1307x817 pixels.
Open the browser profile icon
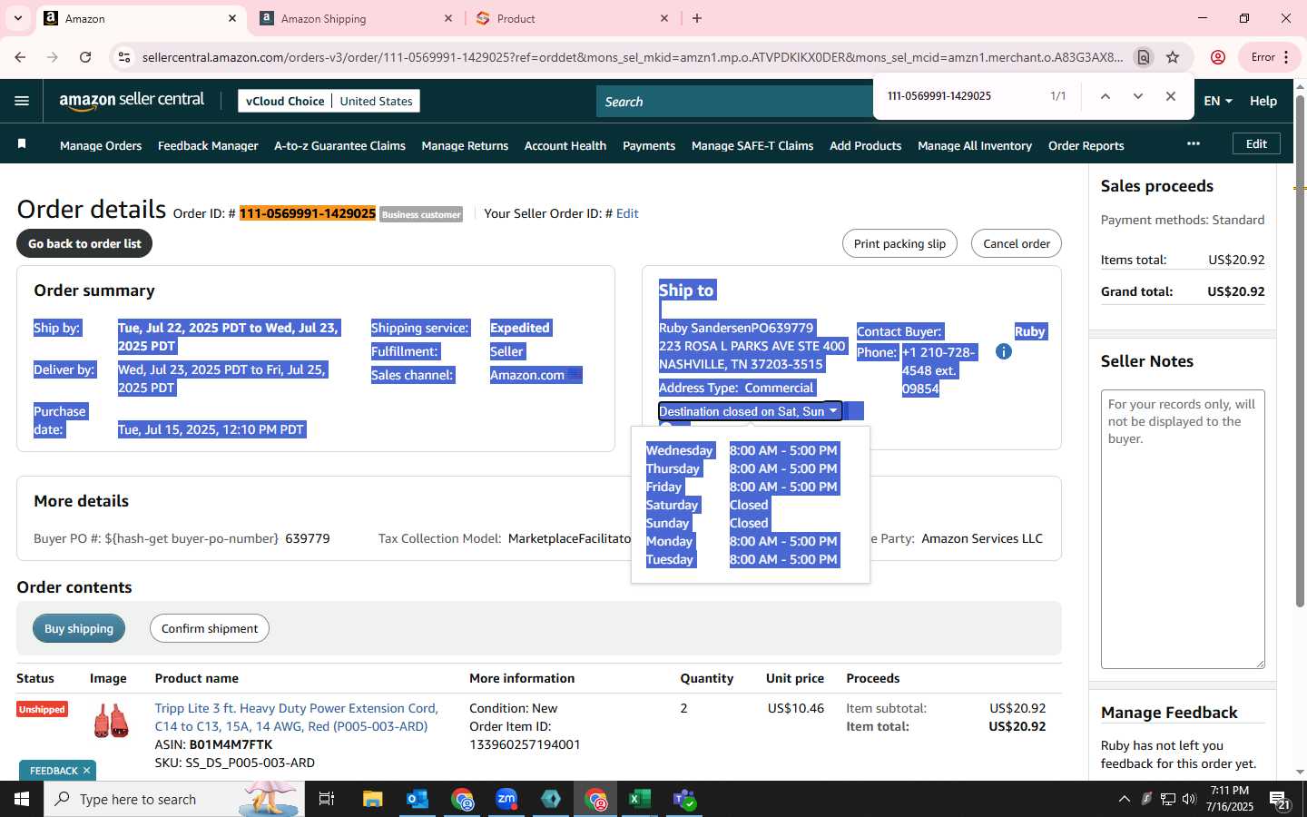pyautogui.click(x=1218, y=57)
